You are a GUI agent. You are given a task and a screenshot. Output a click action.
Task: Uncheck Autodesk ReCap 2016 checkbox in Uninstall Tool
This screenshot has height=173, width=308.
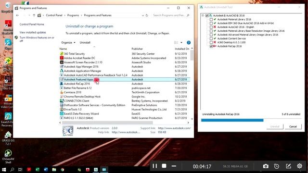[x=211, y=46]
